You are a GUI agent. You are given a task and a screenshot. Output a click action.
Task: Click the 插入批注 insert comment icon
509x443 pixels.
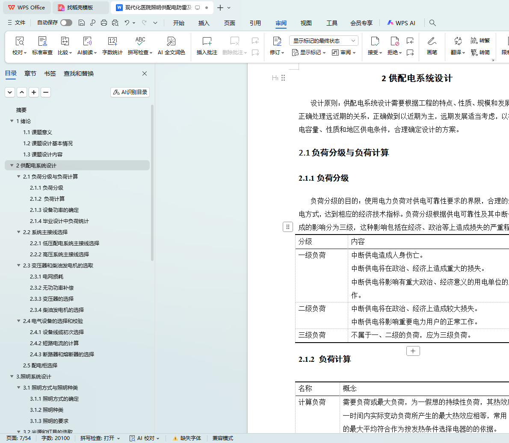(x=207, y=41)
